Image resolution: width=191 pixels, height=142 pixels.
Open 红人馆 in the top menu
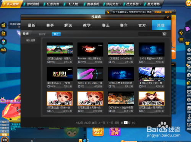[x=73, y=4]
